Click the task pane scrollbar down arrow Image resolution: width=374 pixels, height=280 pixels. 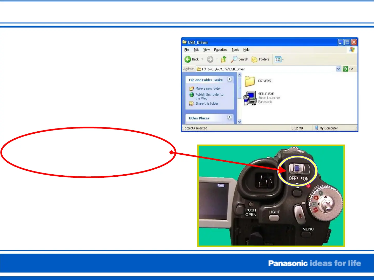click(240, 122)
